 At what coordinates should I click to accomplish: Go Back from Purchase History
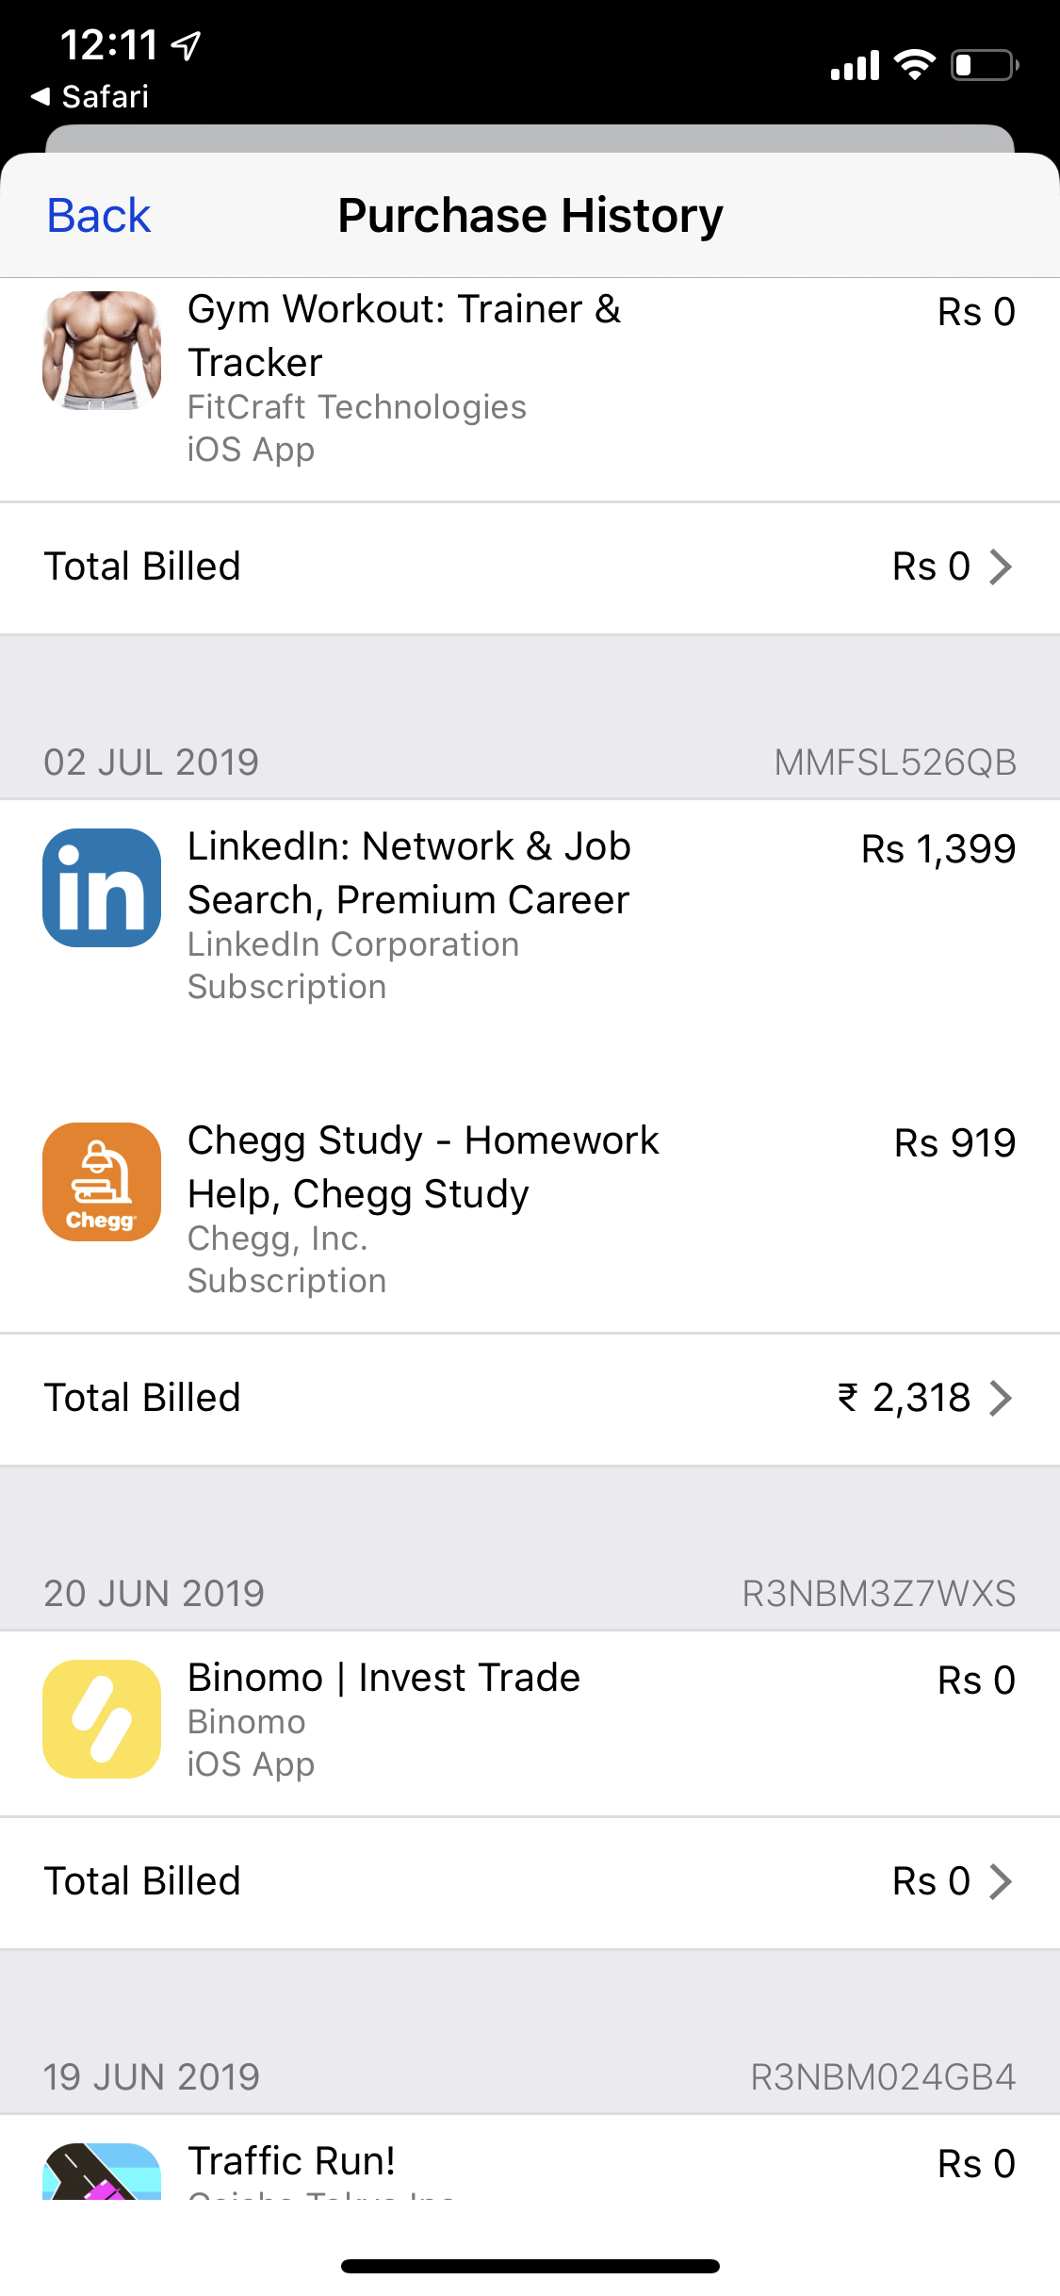click(x=99, y=216)
